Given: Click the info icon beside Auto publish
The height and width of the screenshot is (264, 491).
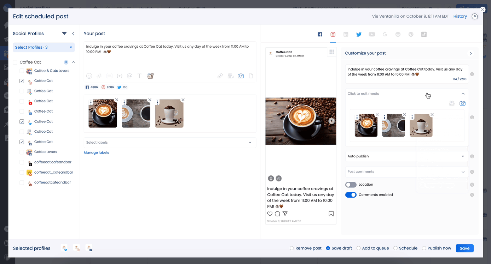Looking at the screenshot, I should pyautogui.click(x=472, y=156).
